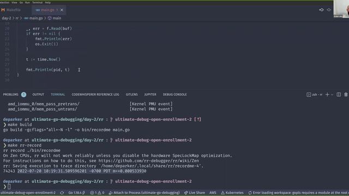Screen dimensions: 349x196
Task: Open the Go menu
Action: tap(21, 2)
